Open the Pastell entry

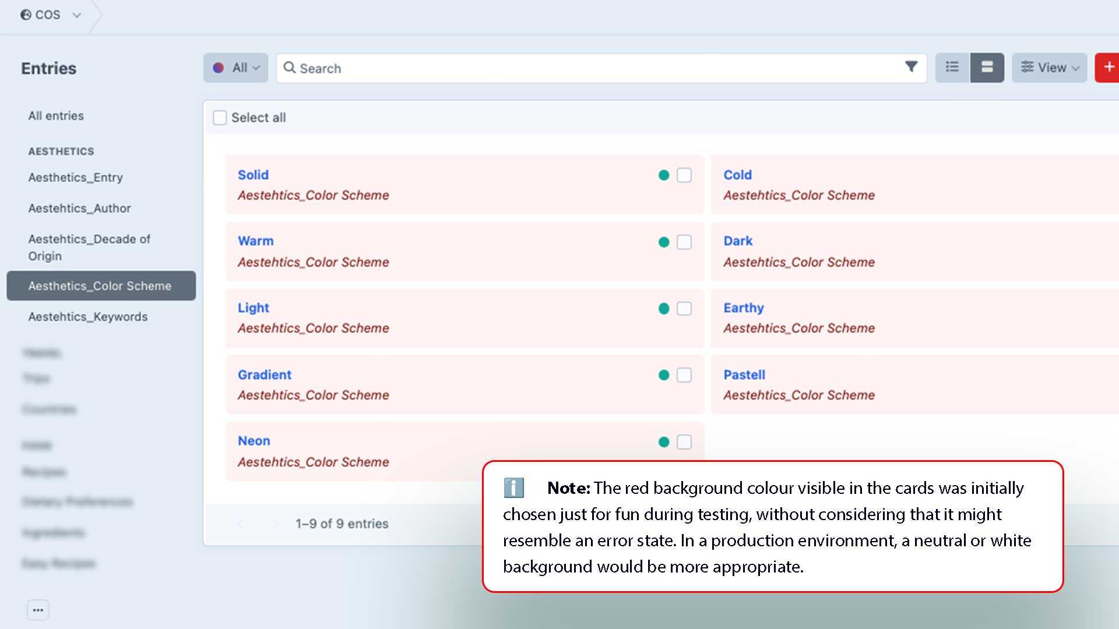[x=744, y=374]
